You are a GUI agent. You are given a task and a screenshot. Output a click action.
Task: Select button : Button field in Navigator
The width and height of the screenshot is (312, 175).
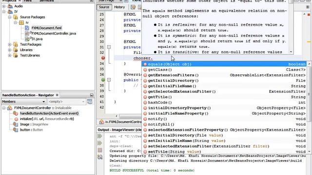pyautogui.click(x=31, y=130)
